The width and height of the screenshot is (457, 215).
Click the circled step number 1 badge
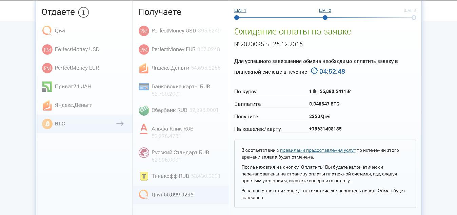point(83,13)
